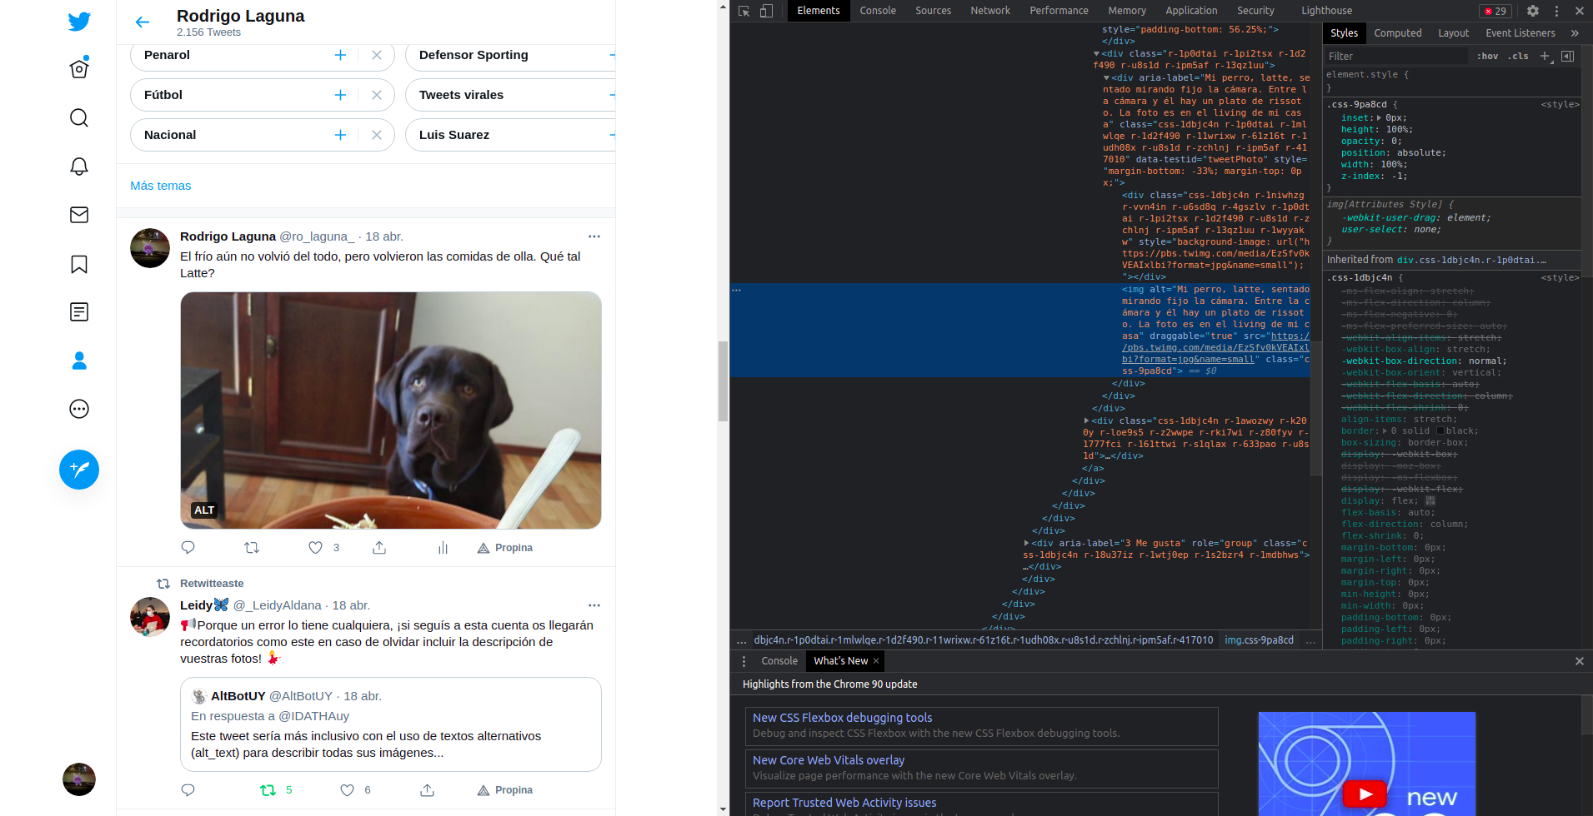Open flexbox editor next to display: flex

1430,501
